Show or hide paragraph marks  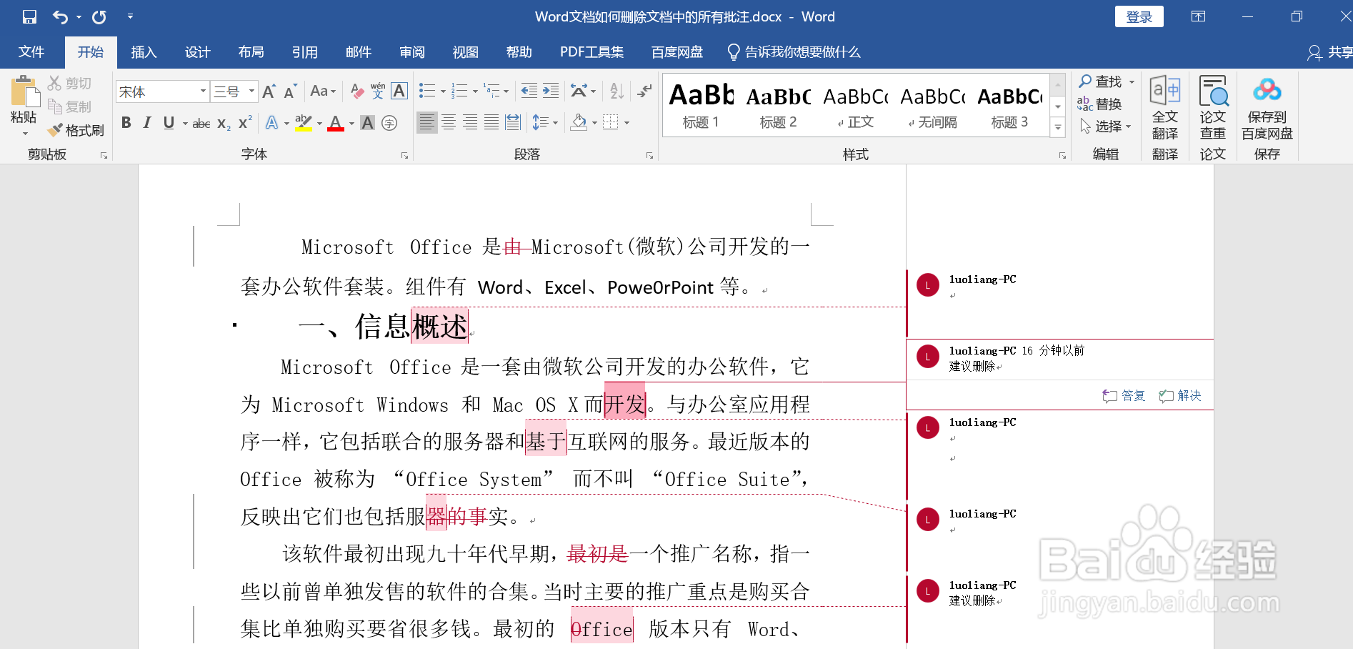(644, 91)
